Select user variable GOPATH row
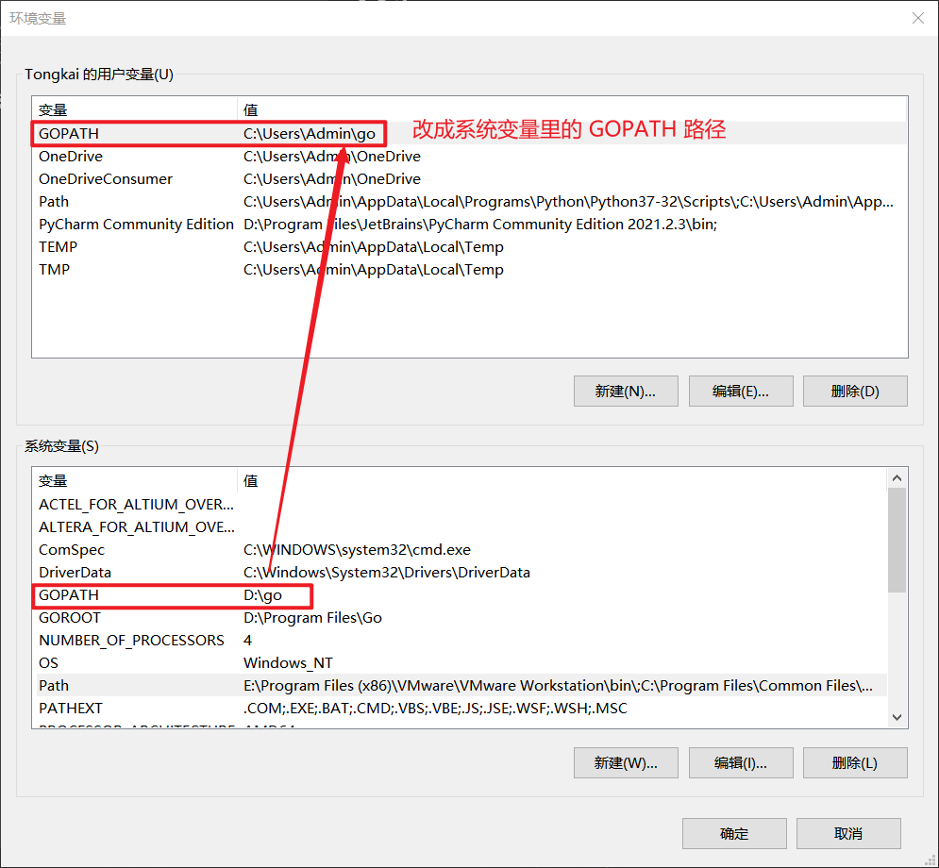939x868 pixels. tap(470, 133)
